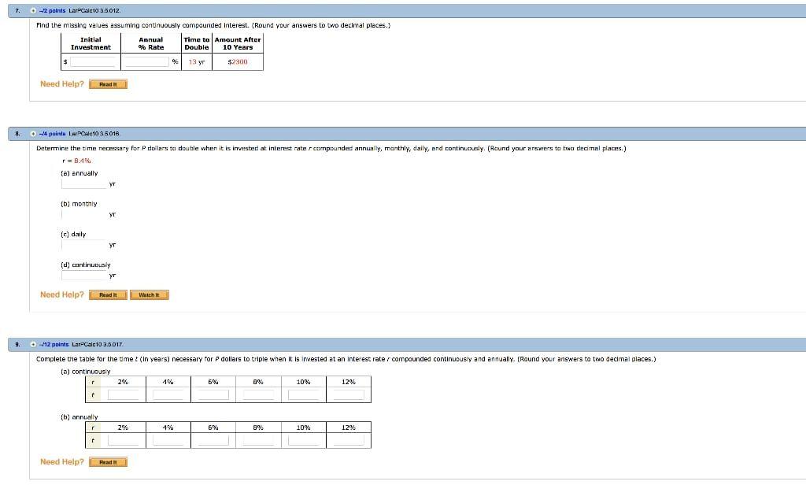Click continuous table field under 2%
This screenshot has width=806, height=496.
124,394
